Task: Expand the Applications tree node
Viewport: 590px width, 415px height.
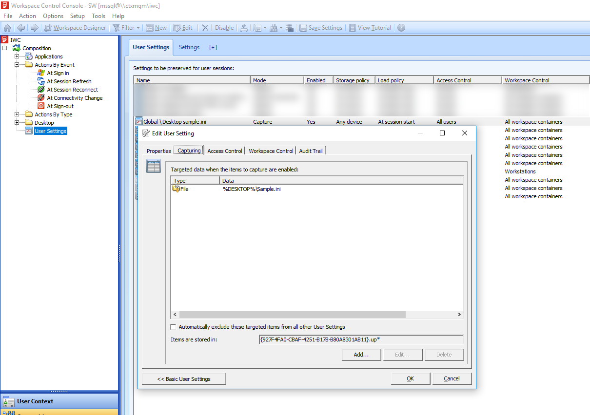Action: pyautogui.click(x=17, y=56)
